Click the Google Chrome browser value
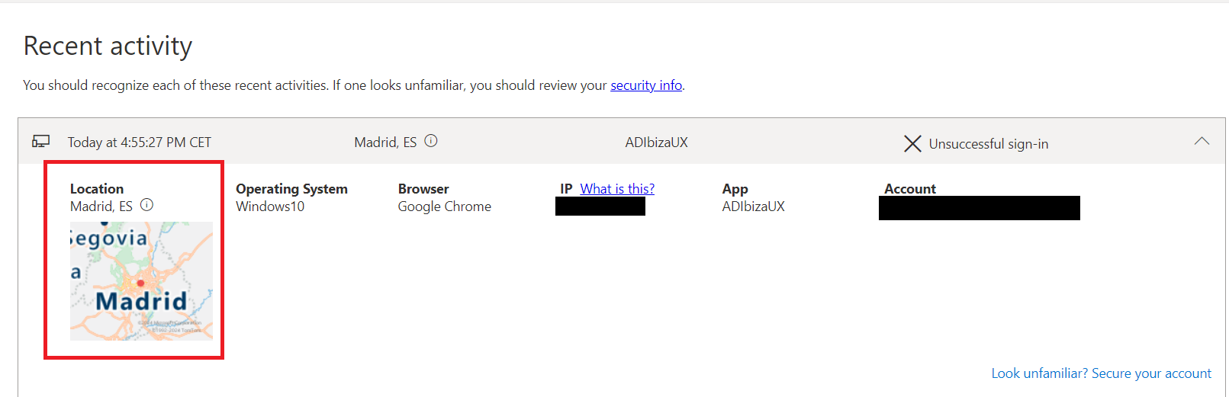 click(445, 207)
